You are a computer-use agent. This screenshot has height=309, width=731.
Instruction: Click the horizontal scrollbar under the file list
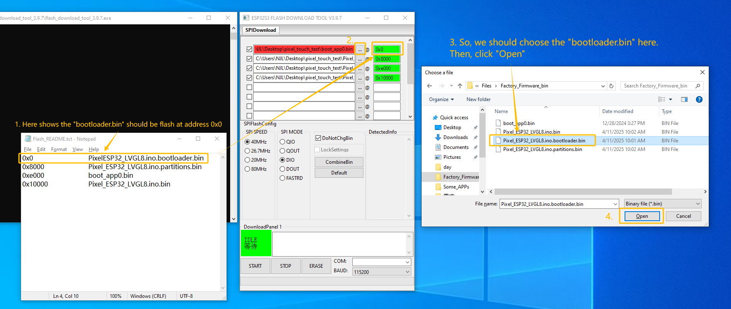[583, 192]
